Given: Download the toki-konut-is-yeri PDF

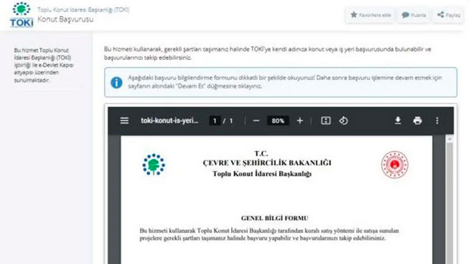Looking at the screenshot, I should point(398,120).
